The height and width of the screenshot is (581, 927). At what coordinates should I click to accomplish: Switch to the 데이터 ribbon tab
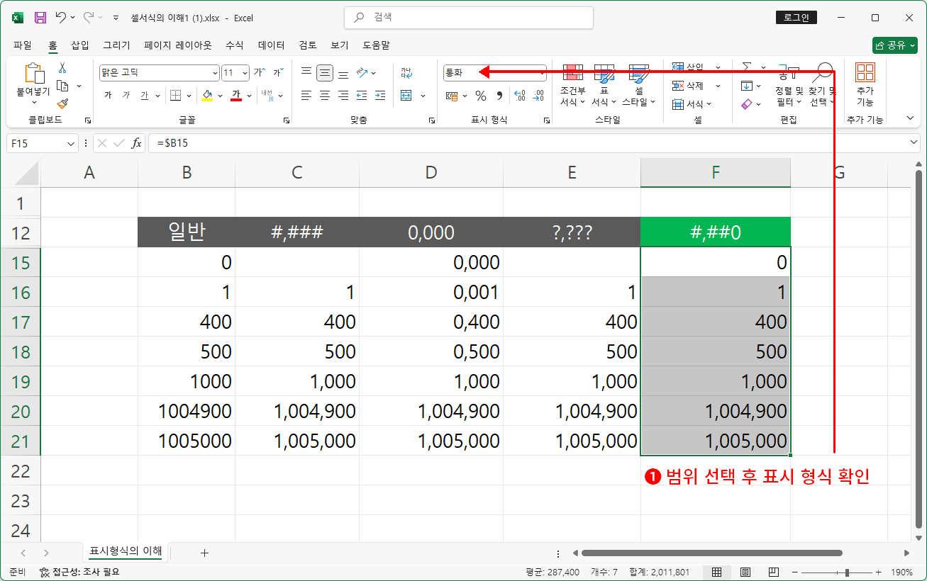click(x=272, y=45)
